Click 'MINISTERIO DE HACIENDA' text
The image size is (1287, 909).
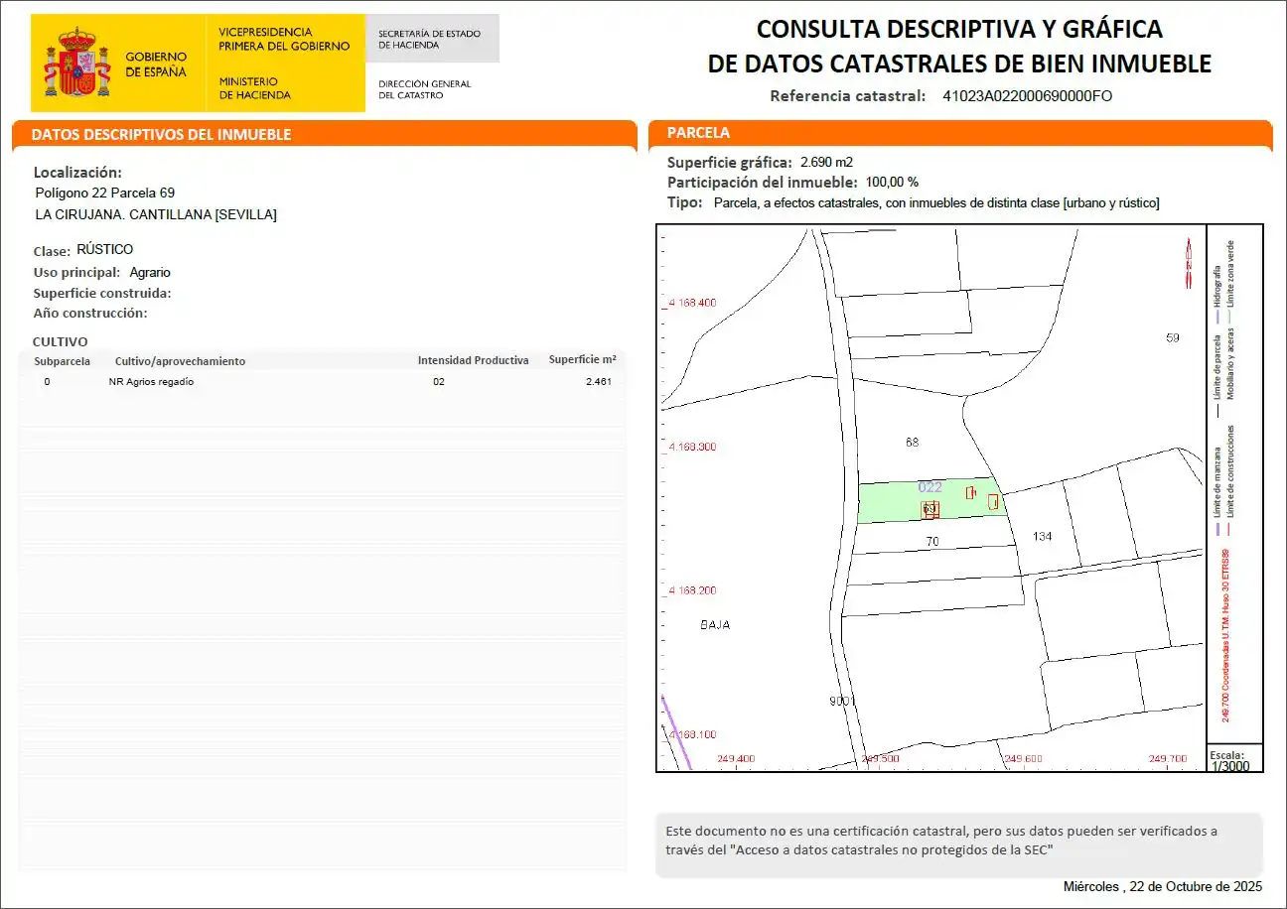255,88
